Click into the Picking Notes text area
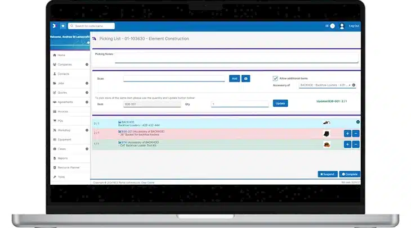 click(236, 58)
